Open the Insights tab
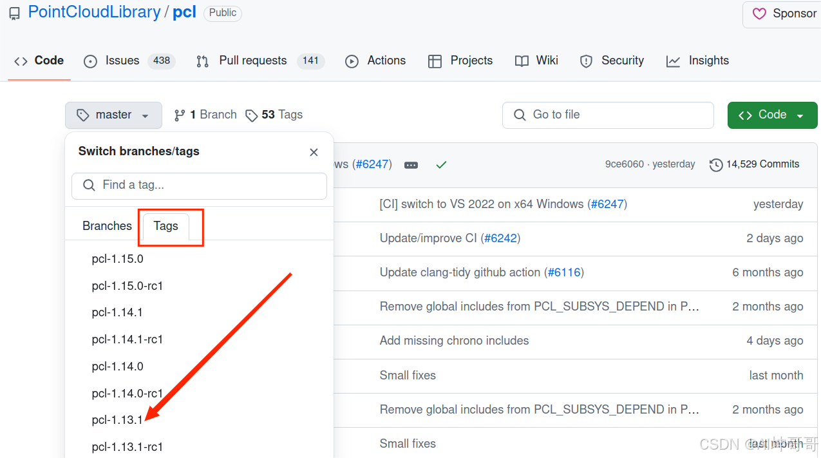This screenshot has height=458, width=821. pyautogui.click(x=697, y=61)
